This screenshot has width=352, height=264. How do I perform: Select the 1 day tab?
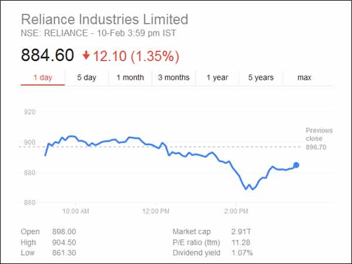pos(43,77)
